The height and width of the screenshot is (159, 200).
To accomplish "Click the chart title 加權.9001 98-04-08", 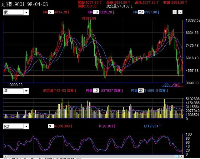I will click(25, 4).
